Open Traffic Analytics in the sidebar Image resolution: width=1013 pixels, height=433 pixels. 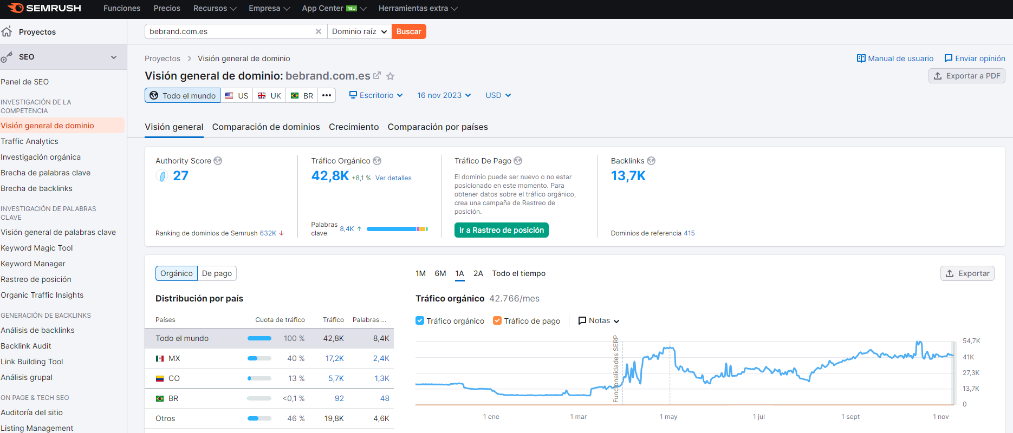29,141
